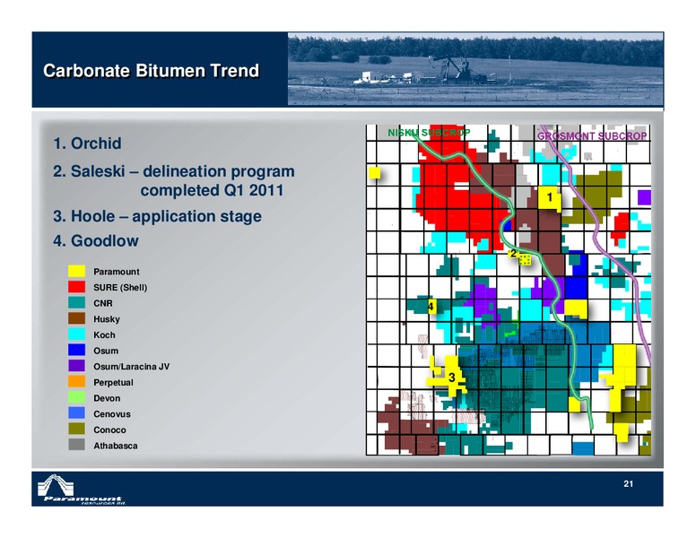The width and height of the screenshot is (696, 538).
Task: Click the Athabasca gray legend swatch
Action: (x=77, y=445)
